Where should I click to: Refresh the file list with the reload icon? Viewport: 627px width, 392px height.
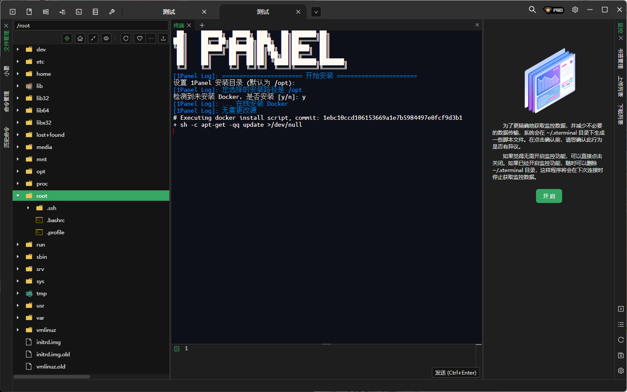[x=126, y=38]
